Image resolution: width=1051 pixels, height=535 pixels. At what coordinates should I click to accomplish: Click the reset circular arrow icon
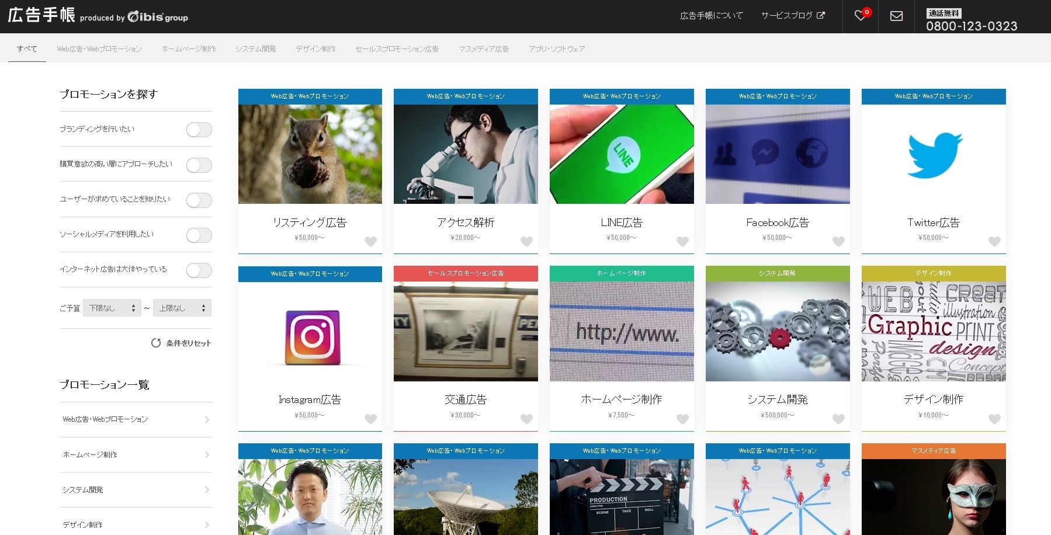pos(156,343)
